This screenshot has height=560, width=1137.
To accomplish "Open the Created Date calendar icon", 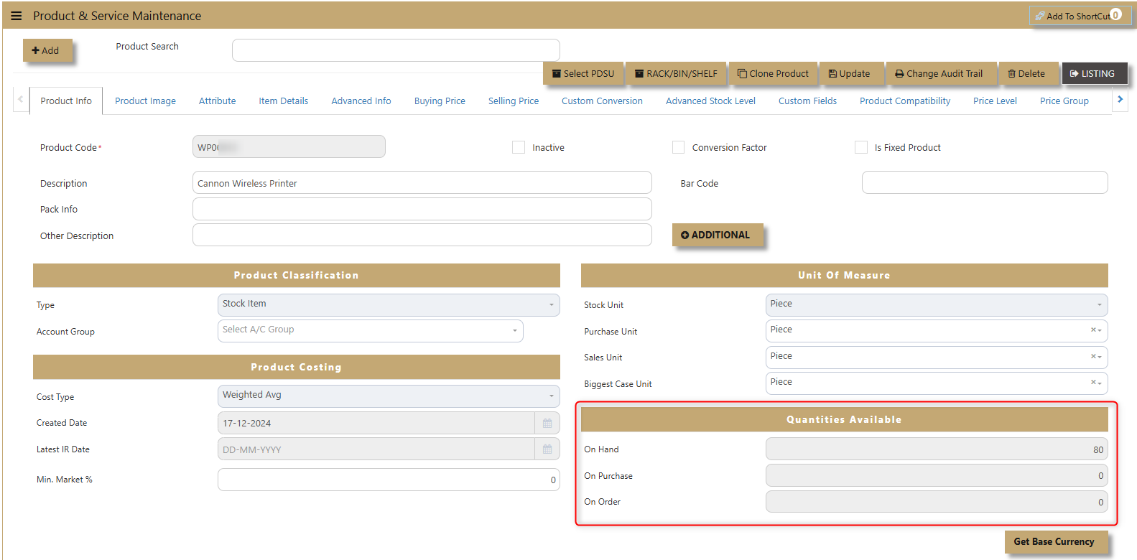I will click(547, 423).
